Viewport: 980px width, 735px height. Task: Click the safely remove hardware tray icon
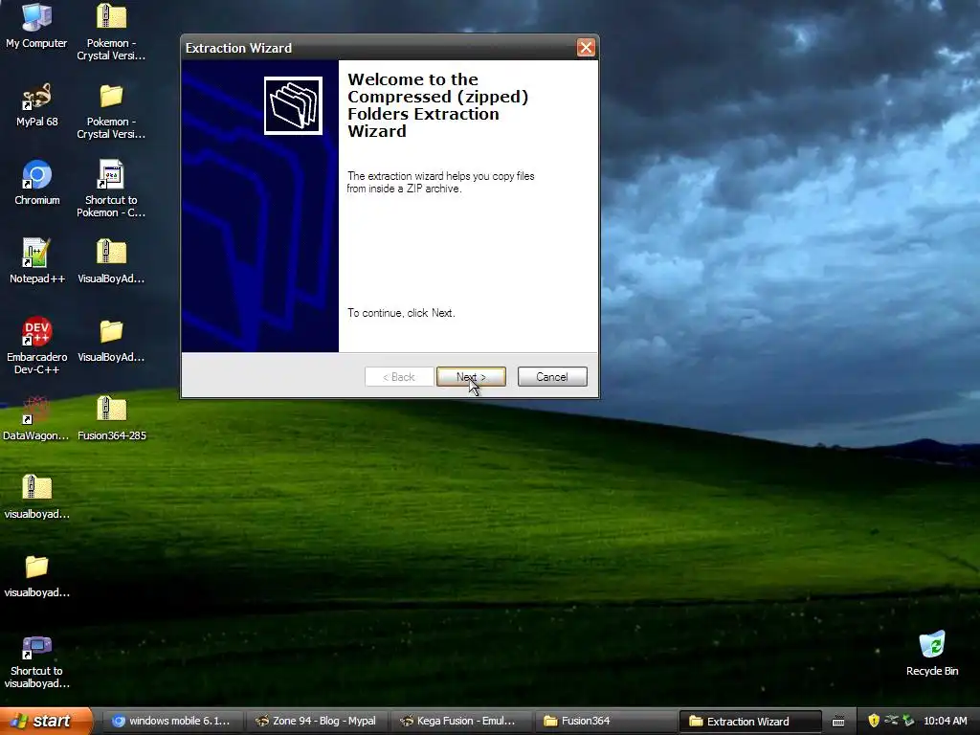click(x=908, y=721)
